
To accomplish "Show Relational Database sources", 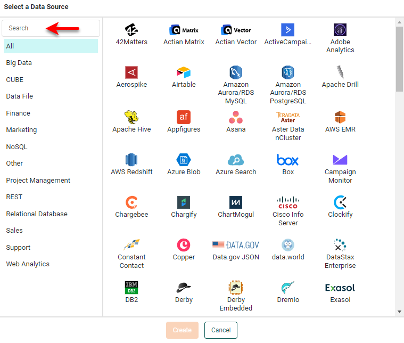I will tap(37, 214).
